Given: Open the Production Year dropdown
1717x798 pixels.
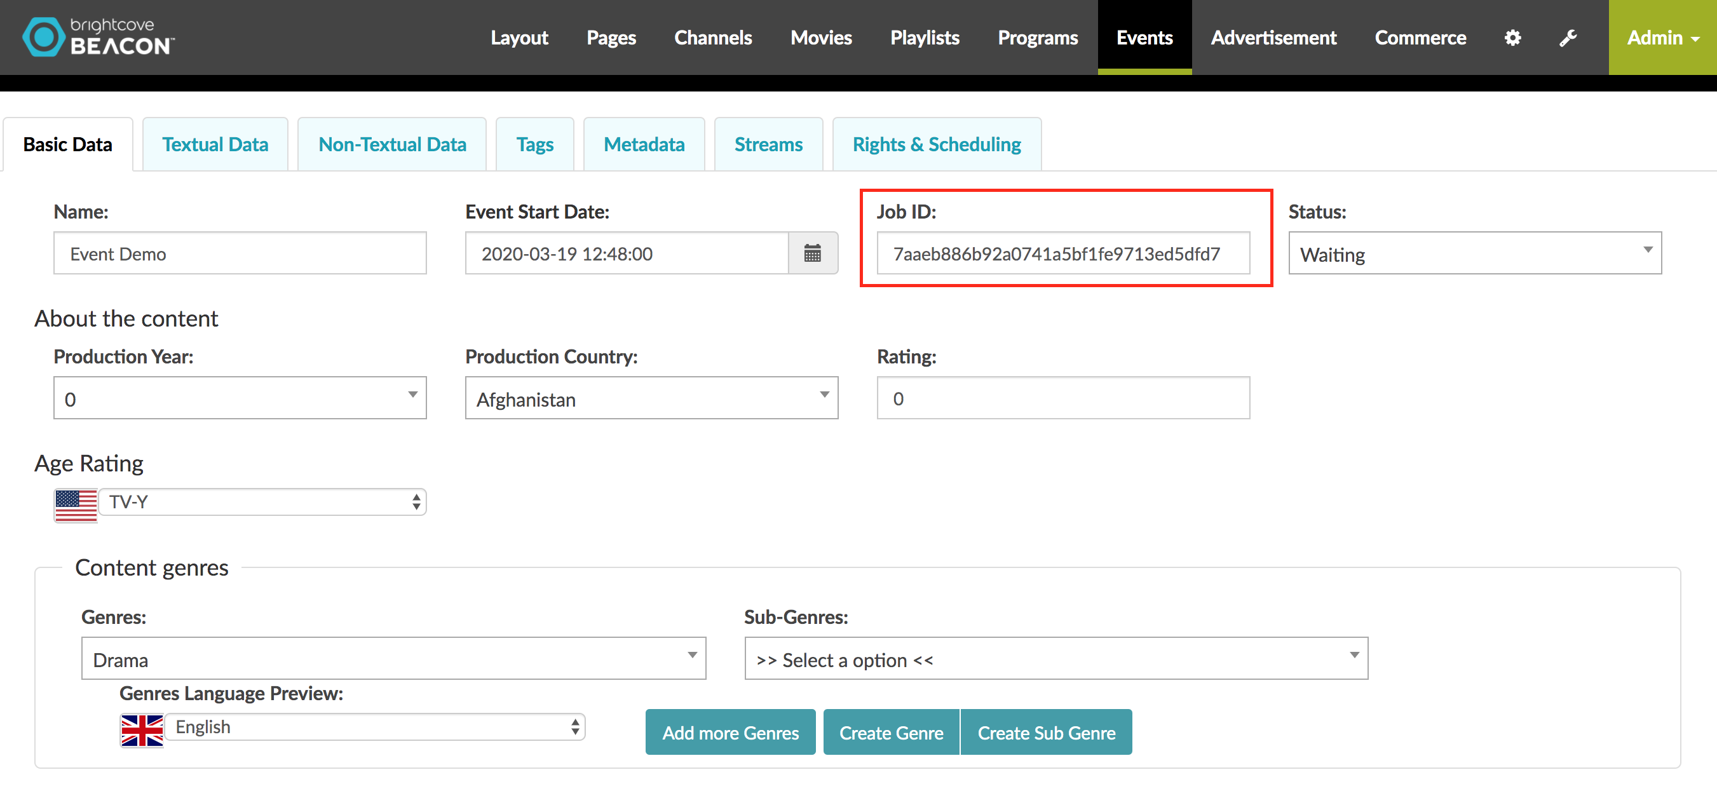Looking at the screenshot, I should [240, 398].
